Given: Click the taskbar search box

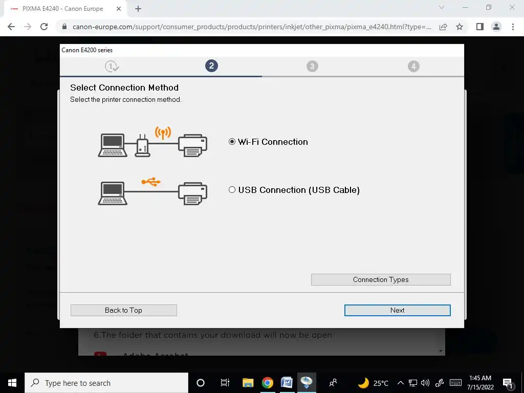Looking at the screenshot, I should coord(106,383).
